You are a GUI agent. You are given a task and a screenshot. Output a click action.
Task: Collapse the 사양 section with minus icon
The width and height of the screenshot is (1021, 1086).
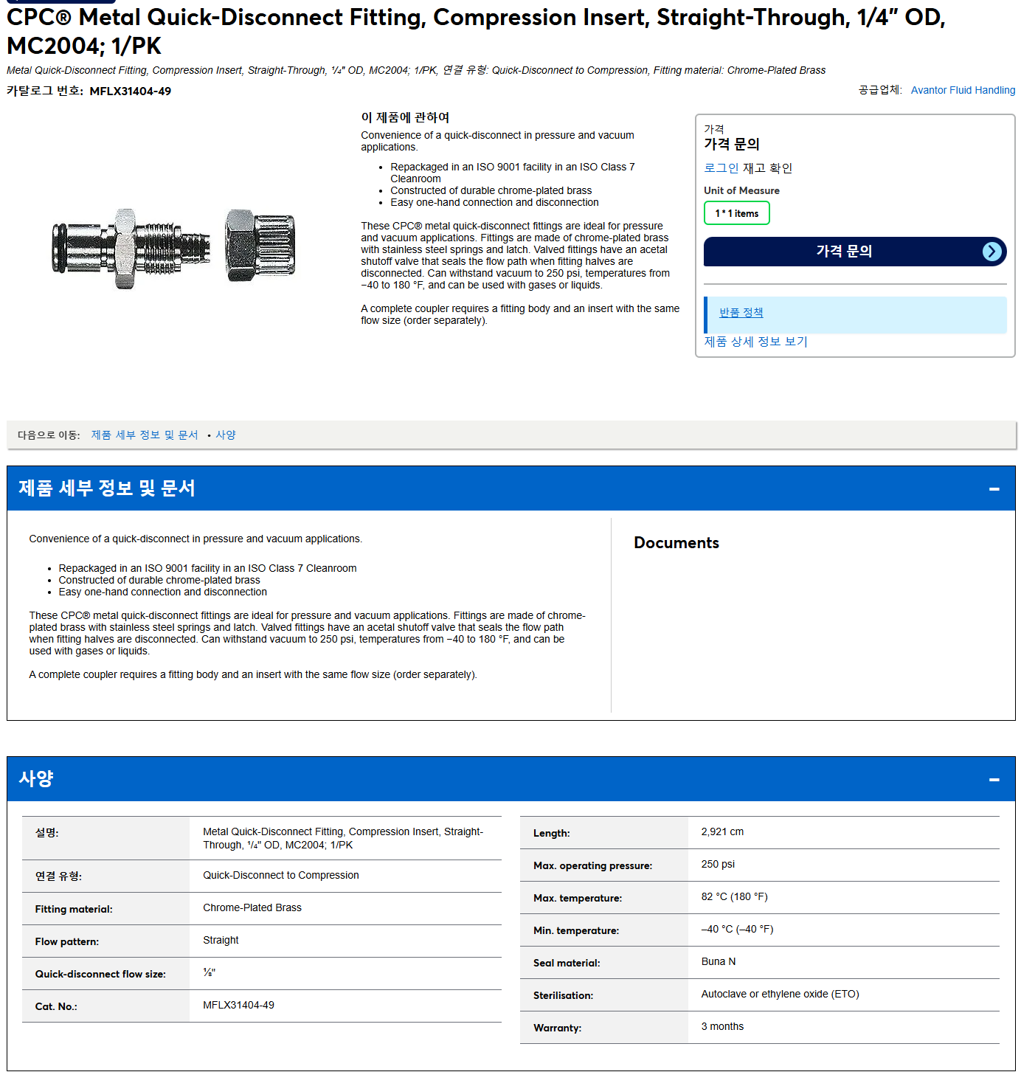[x=994, y=779]
